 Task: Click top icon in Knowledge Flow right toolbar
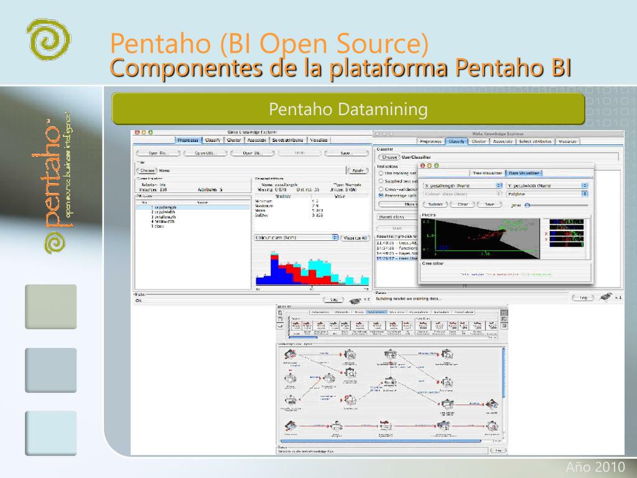[504, 313]
